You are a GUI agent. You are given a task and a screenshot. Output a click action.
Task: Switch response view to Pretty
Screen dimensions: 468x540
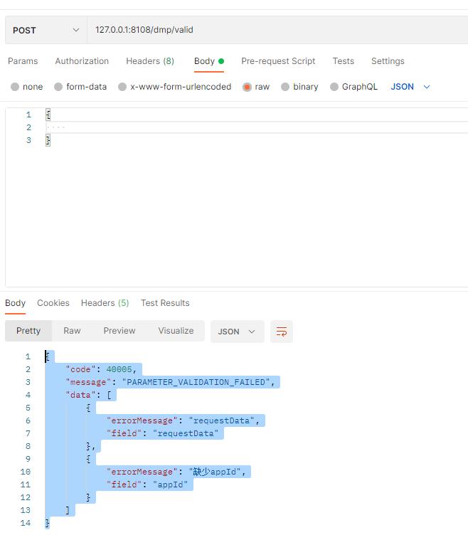pyautogui.click(x=28, y=331)
